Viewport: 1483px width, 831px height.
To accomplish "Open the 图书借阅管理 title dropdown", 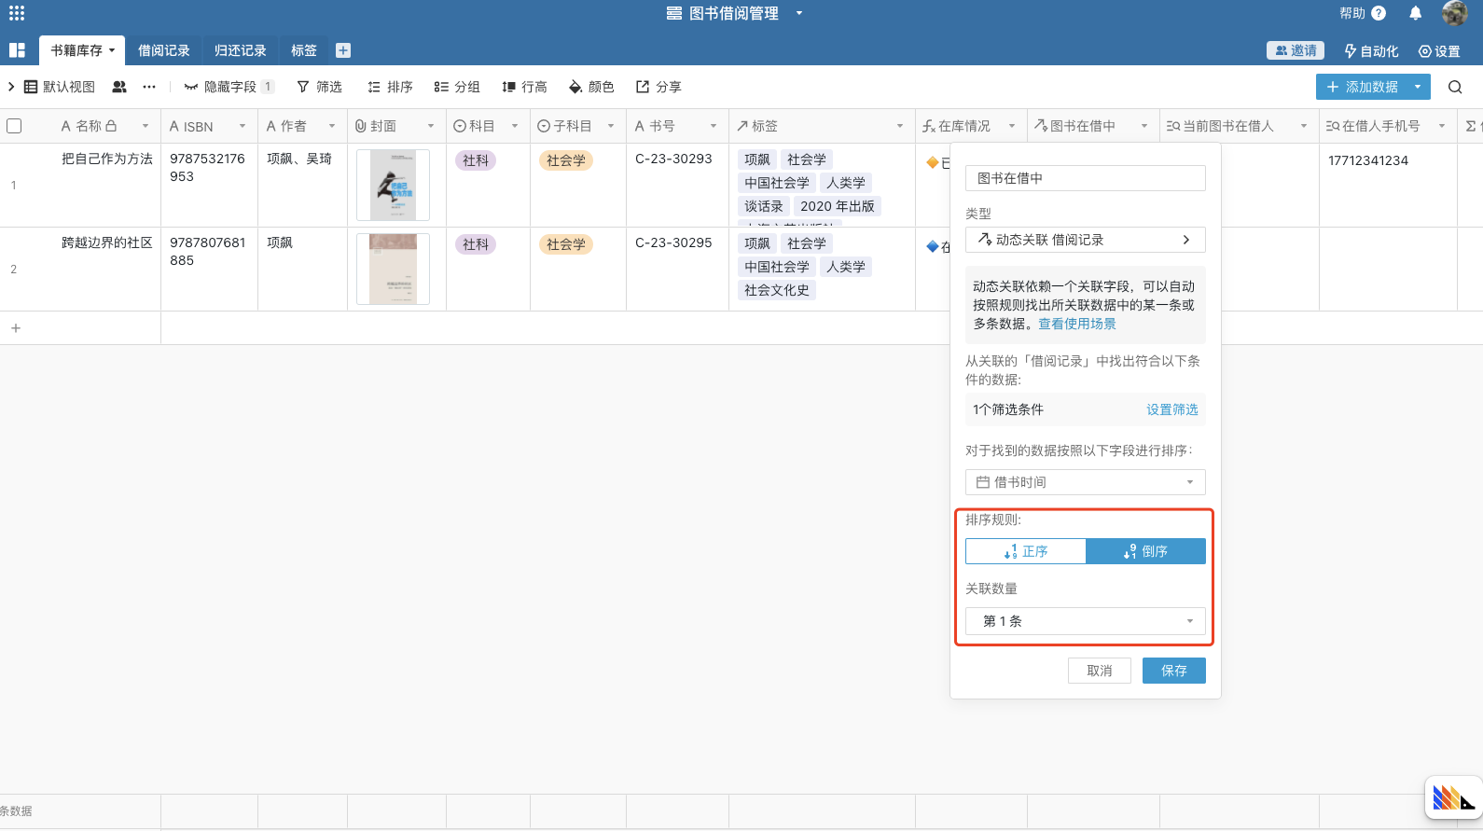I will [799, 13].
